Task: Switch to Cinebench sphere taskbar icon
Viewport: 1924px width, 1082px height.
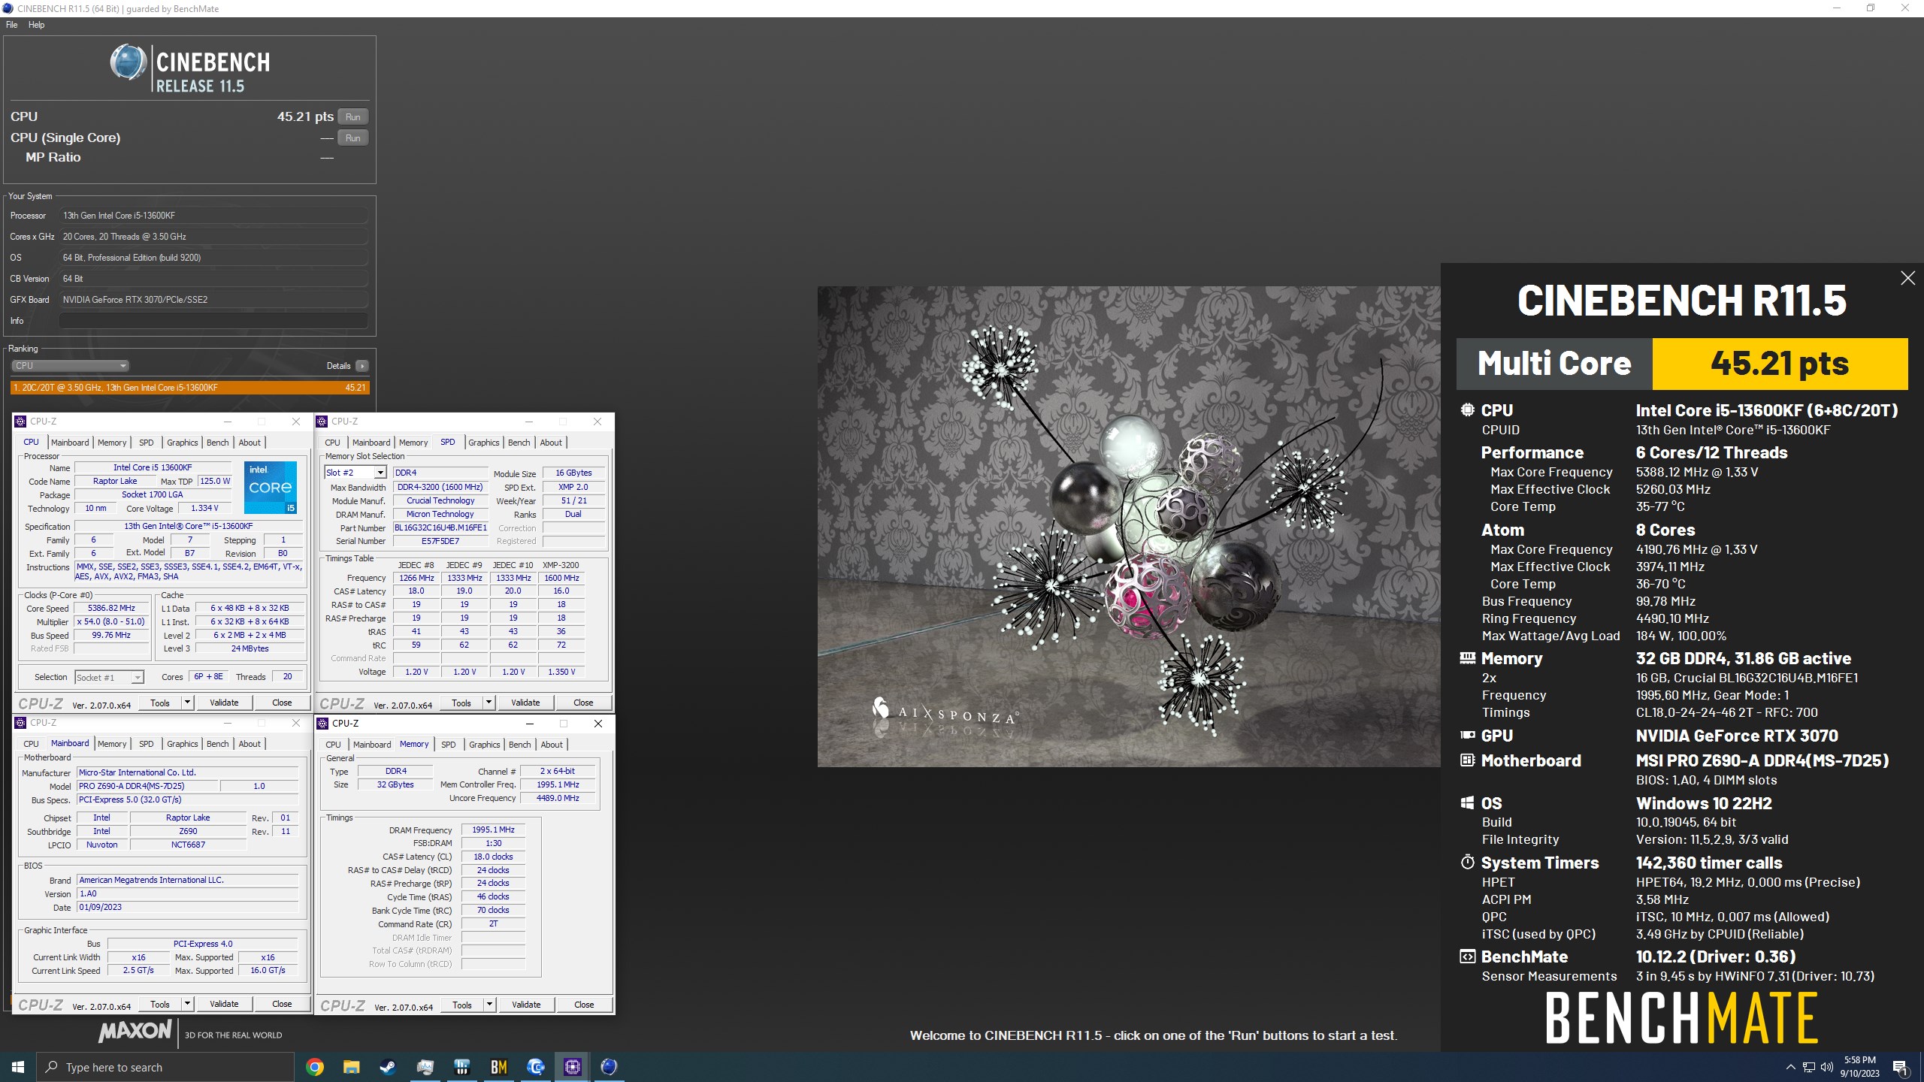Action: tap(609, 1067)
